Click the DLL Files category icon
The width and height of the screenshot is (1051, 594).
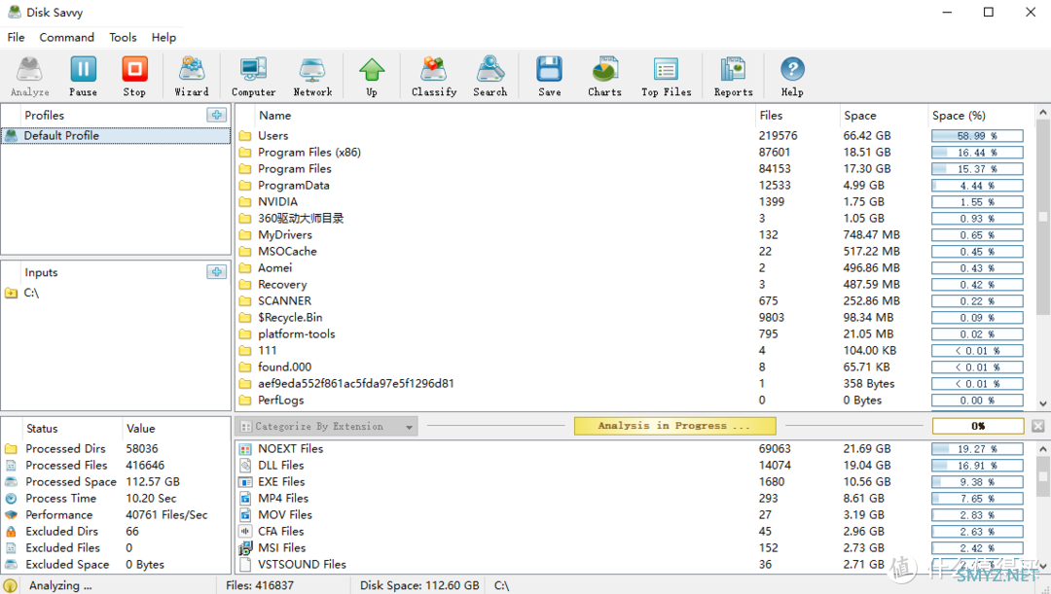[x=245, y=466]
